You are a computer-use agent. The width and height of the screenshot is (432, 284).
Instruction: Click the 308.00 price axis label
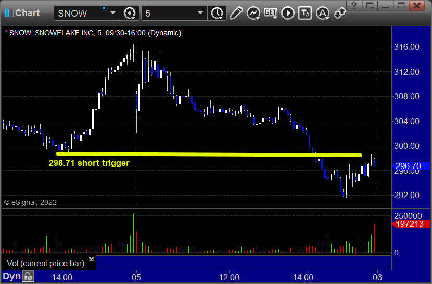pyautogui.click(x=406, y=96)
